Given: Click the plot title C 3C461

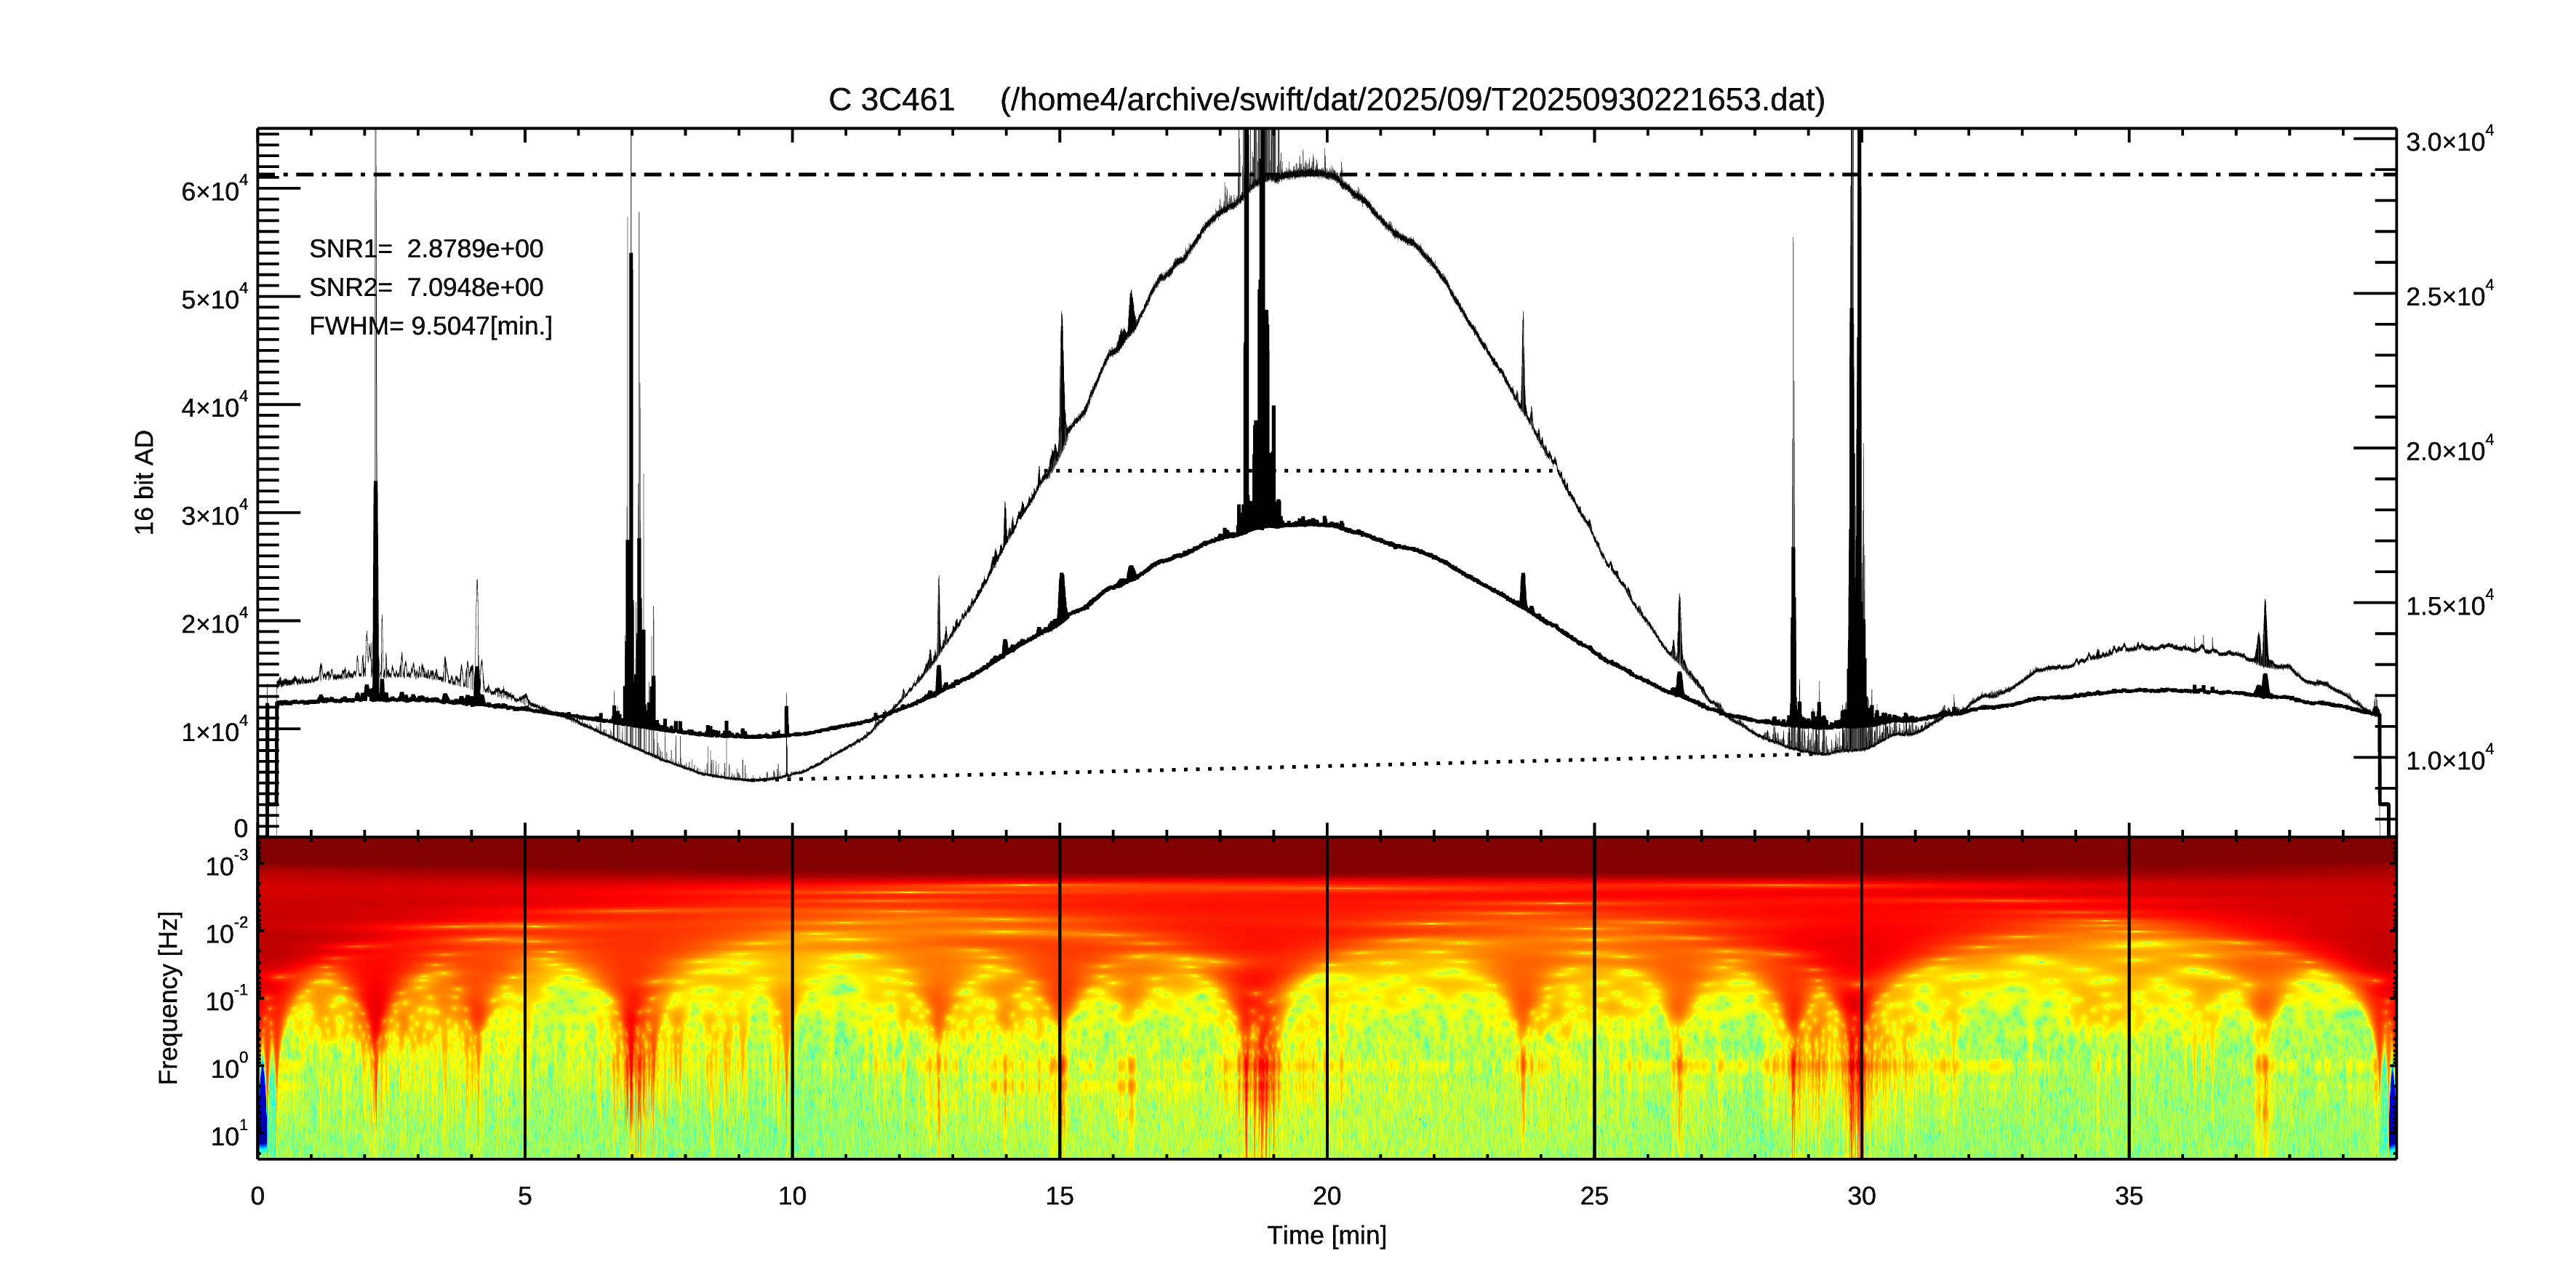Looking at the screenshot, I should click(890, 100).
